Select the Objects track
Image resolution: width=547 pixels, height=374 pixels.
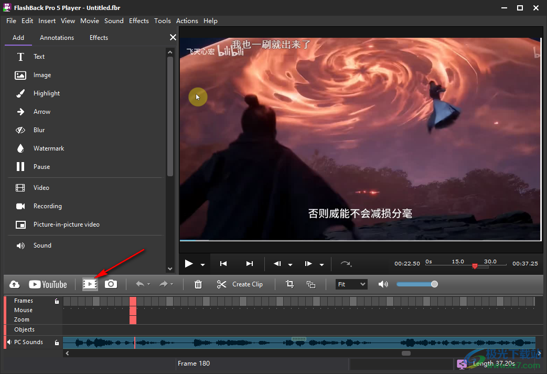(x=25, y=330)
